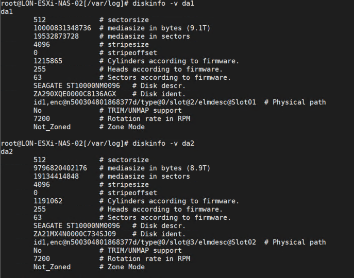Click the da2 physical path ending Slot02
This screenshot has height=278, width=354.
tap(145, 242)
